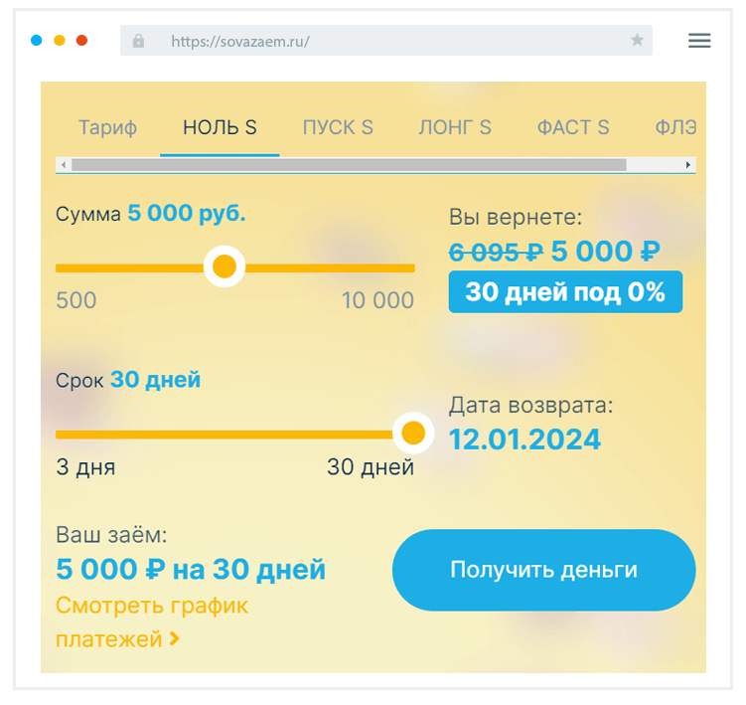
Task: Click the yellow window dot
Action: pyautogui.click(x=60, y=41)
